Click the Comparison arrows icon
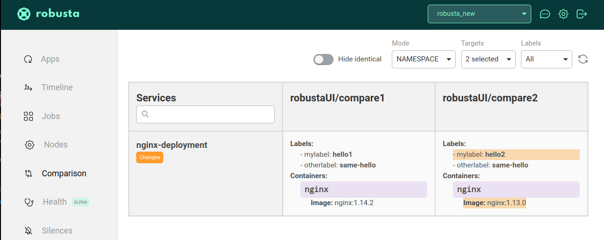The width and height of the screenshot is (604, 240). click(x=28, y=173)
